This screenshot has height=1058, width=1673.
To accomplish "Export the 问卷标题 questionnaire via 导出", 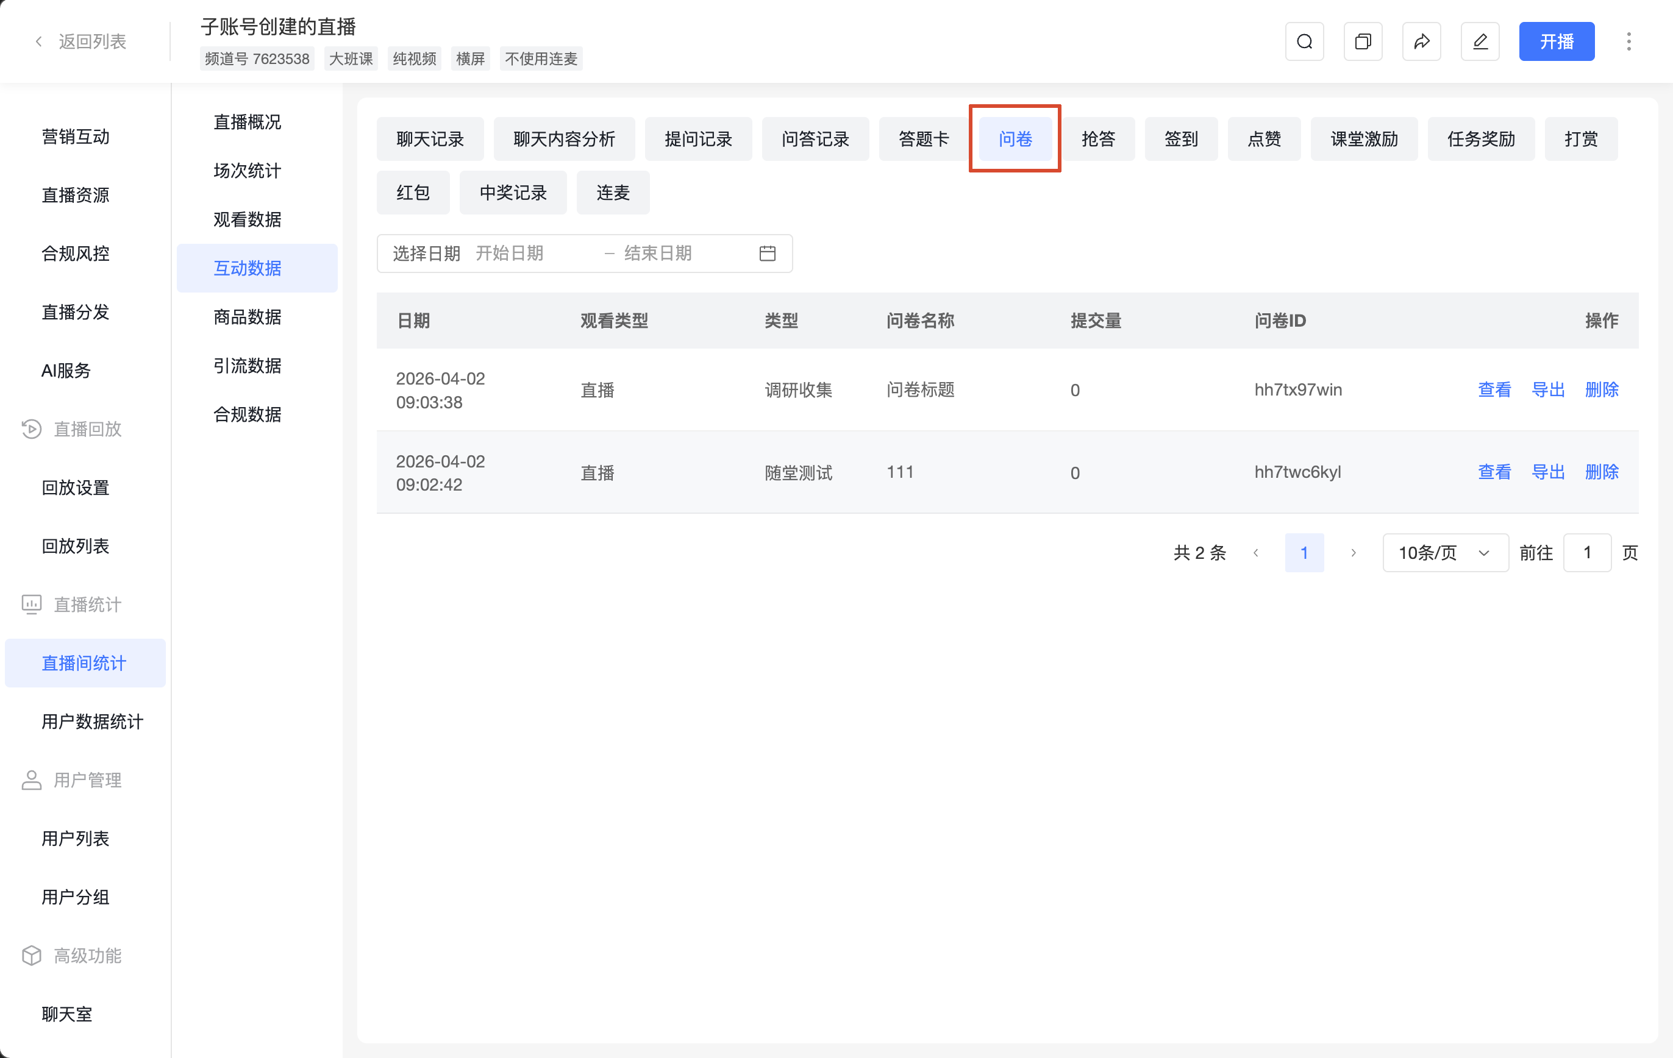I will point(1548,389).
